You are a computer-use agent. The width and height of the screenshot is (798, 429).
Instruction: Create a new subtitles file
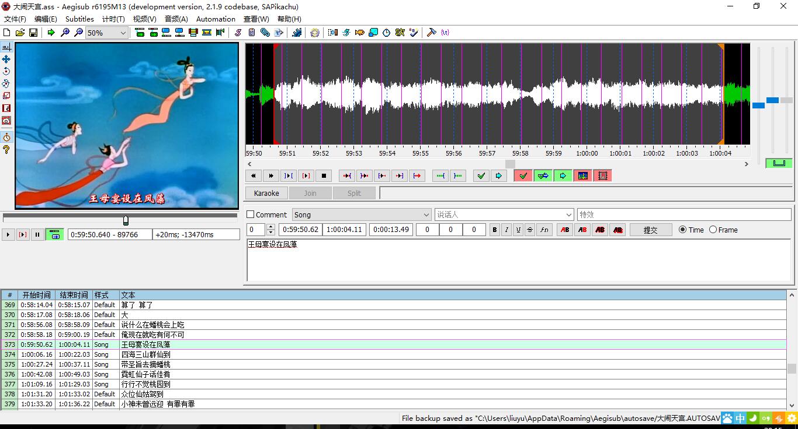(7, 33)
